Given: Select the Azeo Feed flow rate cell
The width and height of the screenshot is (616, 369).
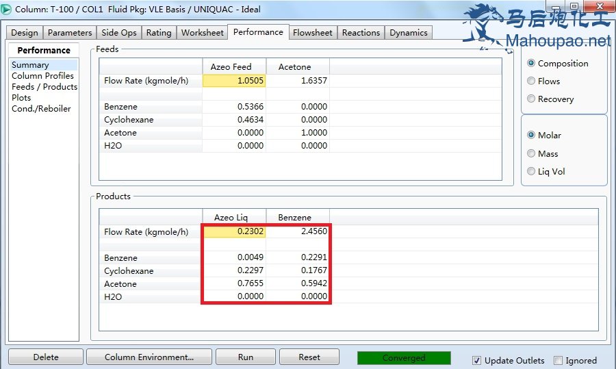Looking at the screenshot, I should click(x=234, y=81).
